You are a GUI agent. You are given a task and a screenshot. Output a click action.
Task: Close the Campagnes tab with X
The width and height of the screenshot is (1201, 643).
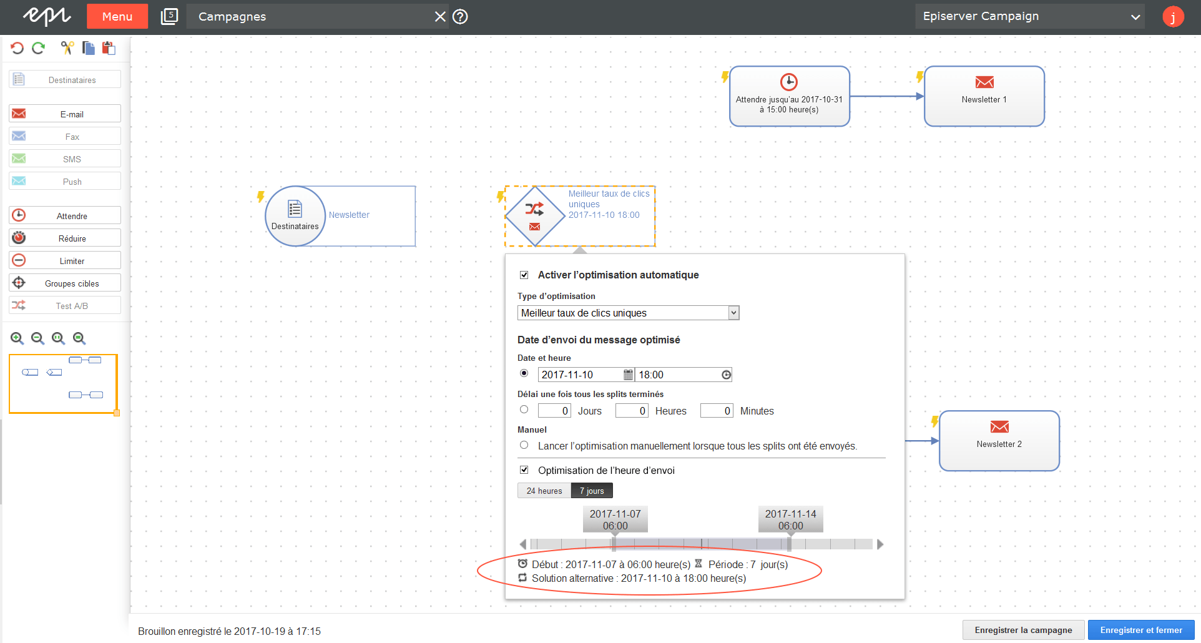(440, 17)
